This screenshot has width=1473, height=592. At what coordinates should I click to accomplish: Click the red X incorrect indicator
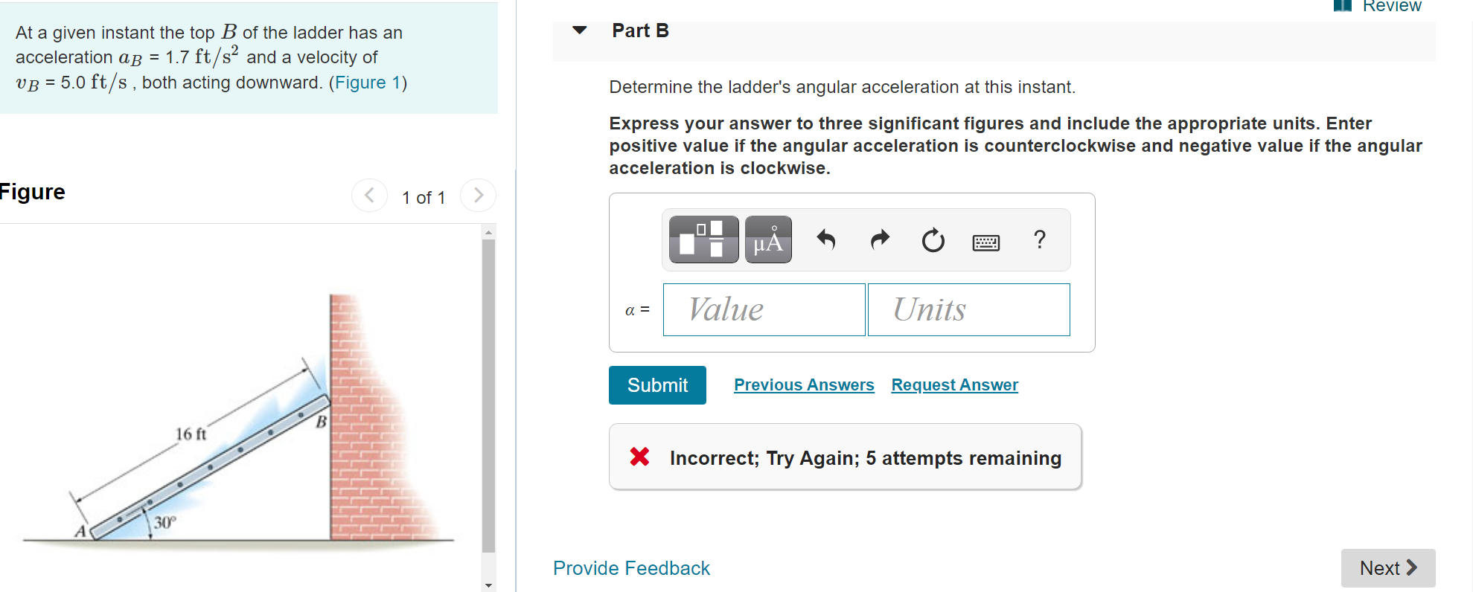click(x=639, y=457)
